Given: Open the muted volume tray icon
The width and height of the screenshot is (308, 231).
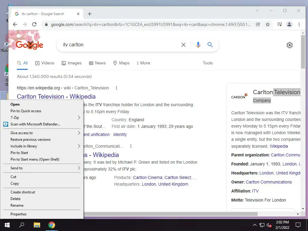Looking at the screenshot, I should click(269, 225).
